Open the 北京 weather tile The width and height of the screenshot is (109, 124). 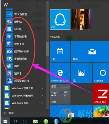point(60,94)
